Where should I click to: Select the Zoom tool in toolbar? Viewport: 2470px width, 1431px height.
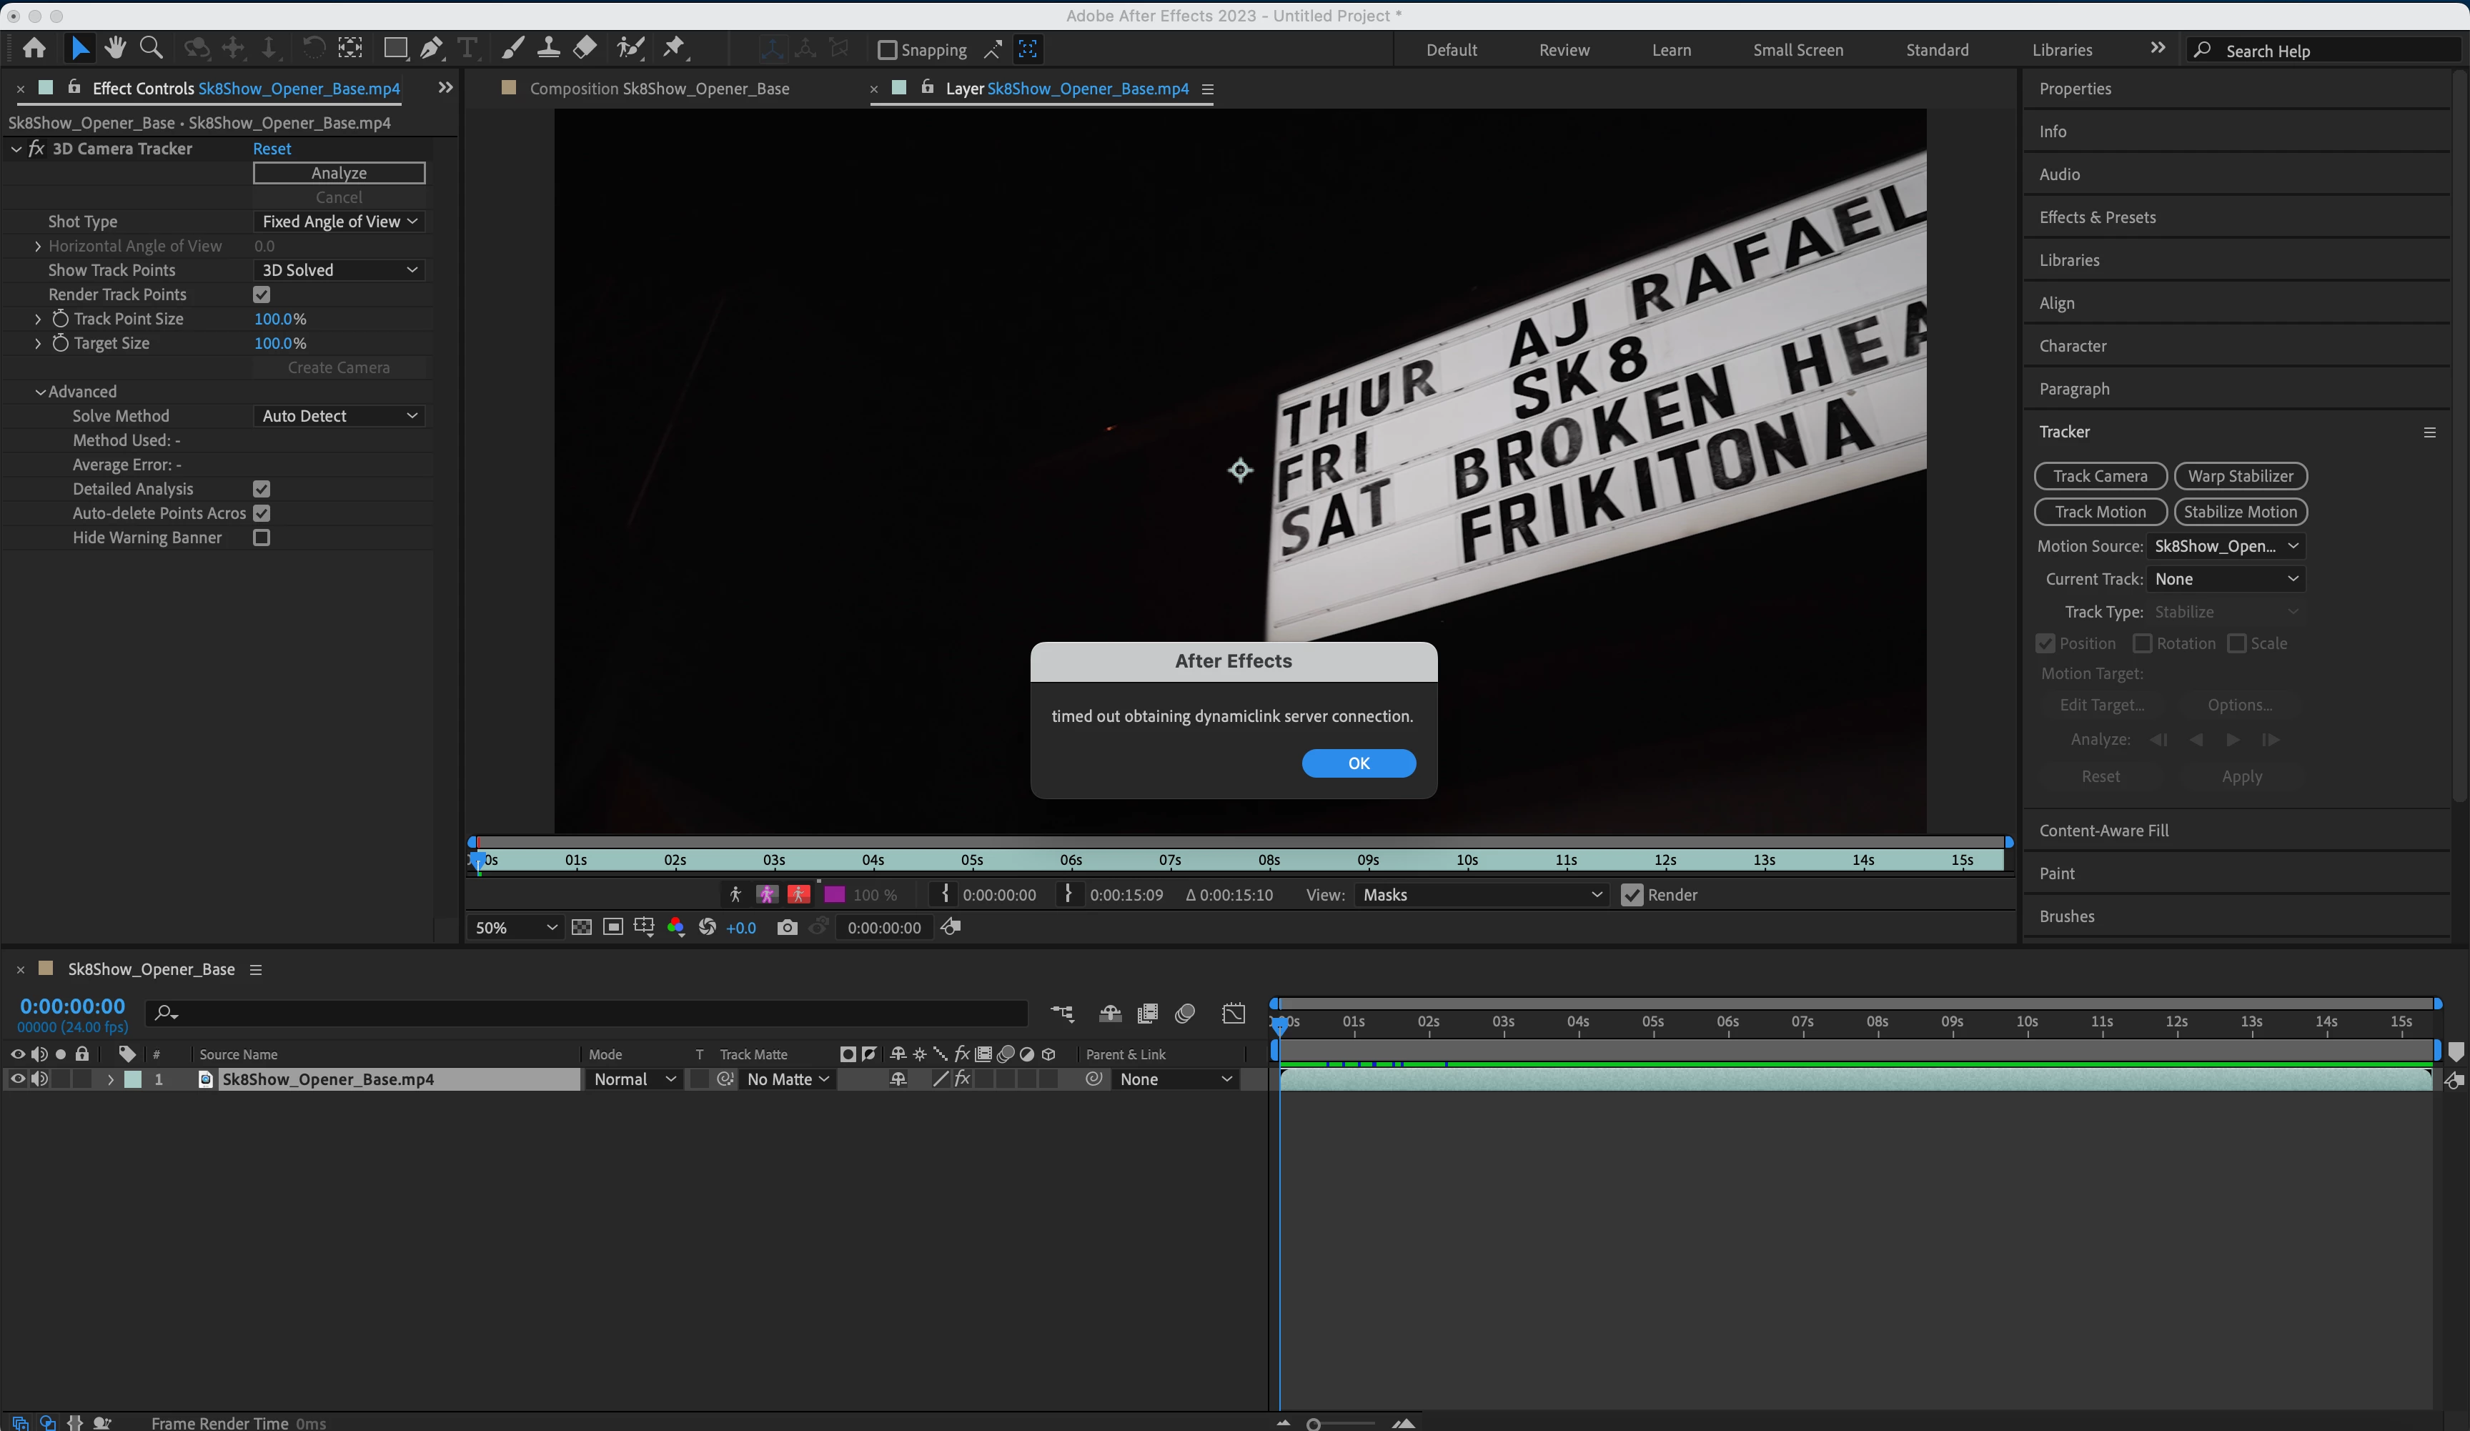[x=151, y=48]
